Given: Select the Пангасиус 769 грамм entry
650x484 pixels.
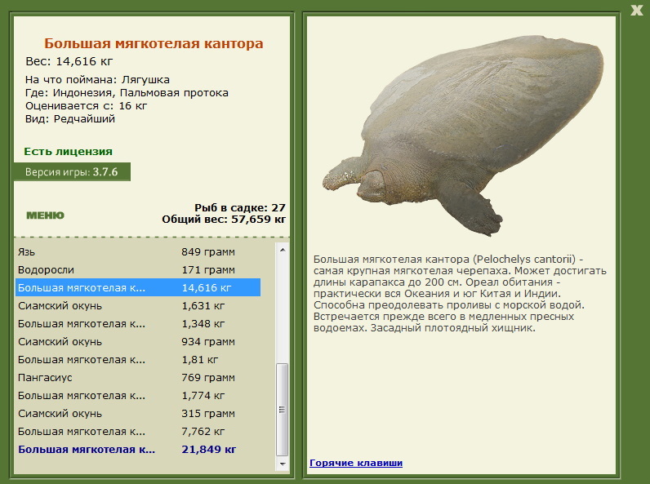Looking at the screenshot, I should 138,378.
